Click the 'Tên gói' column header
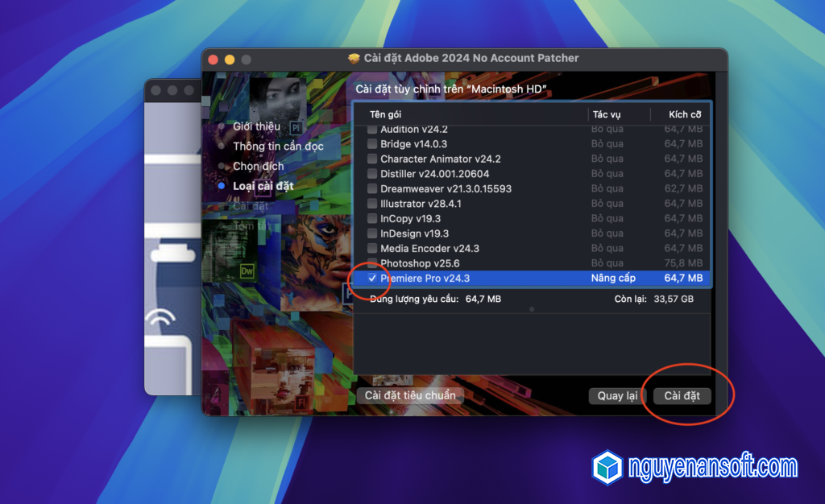 click(385, 114)
